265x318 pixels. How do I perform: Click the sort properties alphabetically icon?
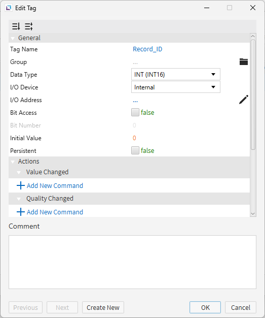(16, 26)
